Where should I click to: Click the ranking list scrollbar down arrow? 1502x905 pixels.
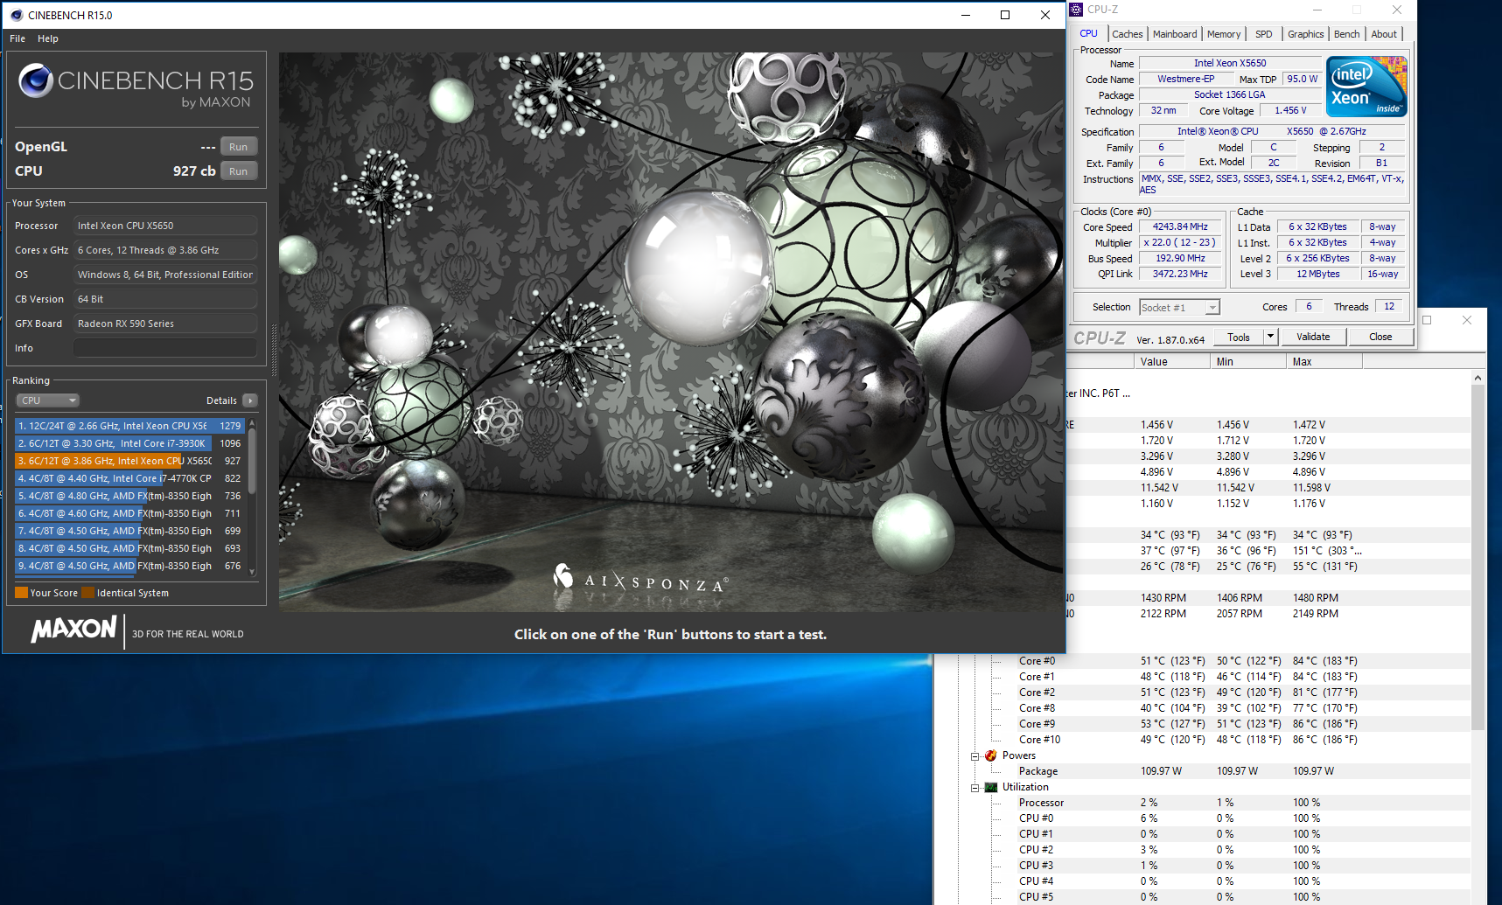pos(252,572)
